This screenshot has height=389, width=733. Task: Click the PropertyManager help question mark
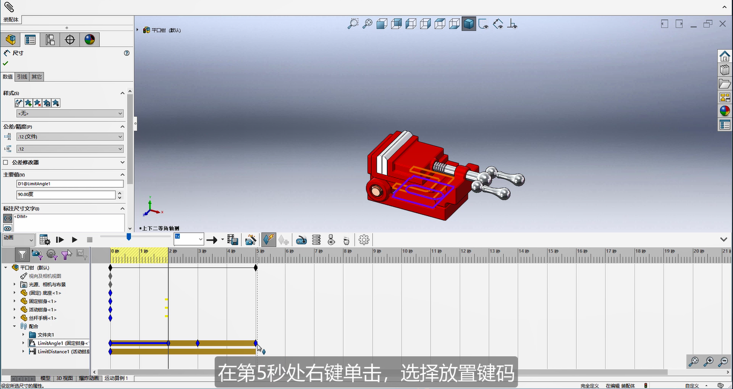[x=127, y=53]
